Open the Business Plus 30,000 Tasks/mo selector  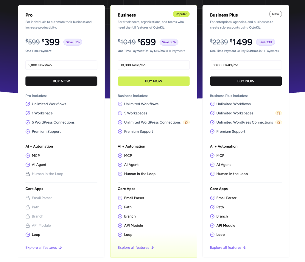(246, 65)
